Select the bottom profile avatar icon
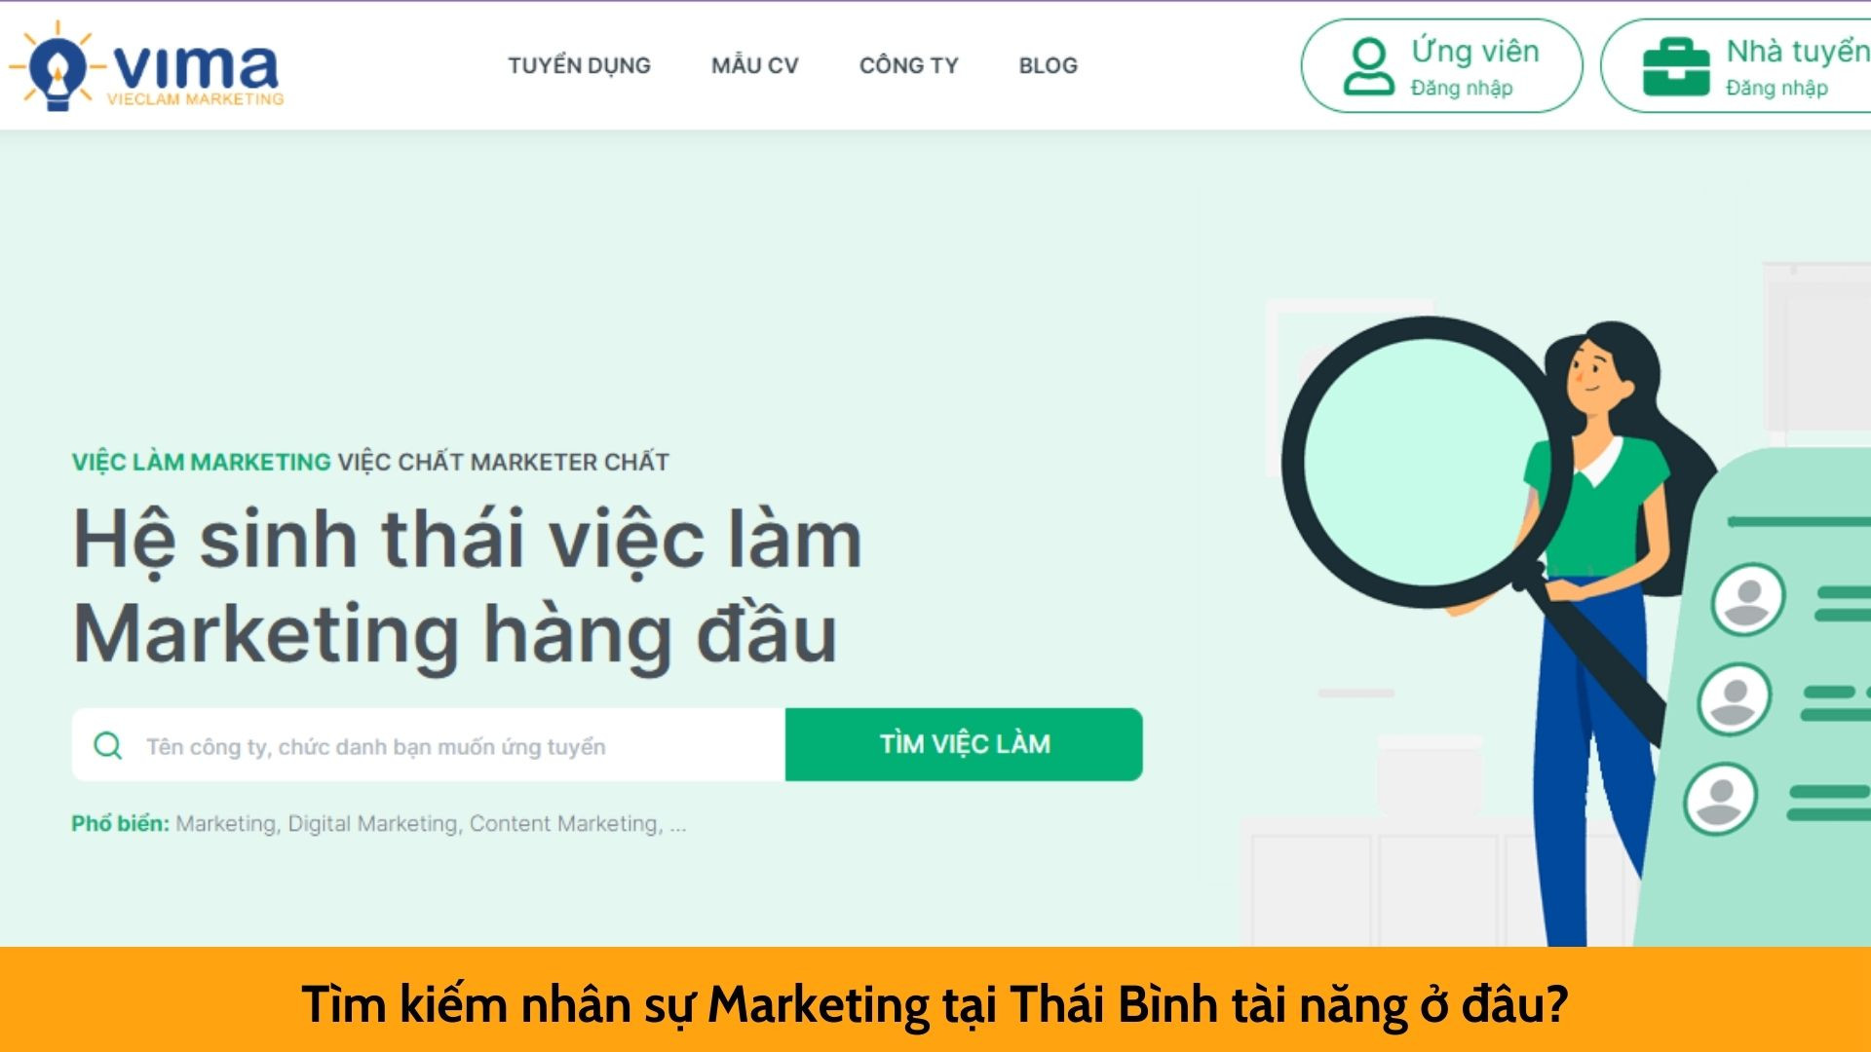1871x1052 pixels. pos(1721,799)
